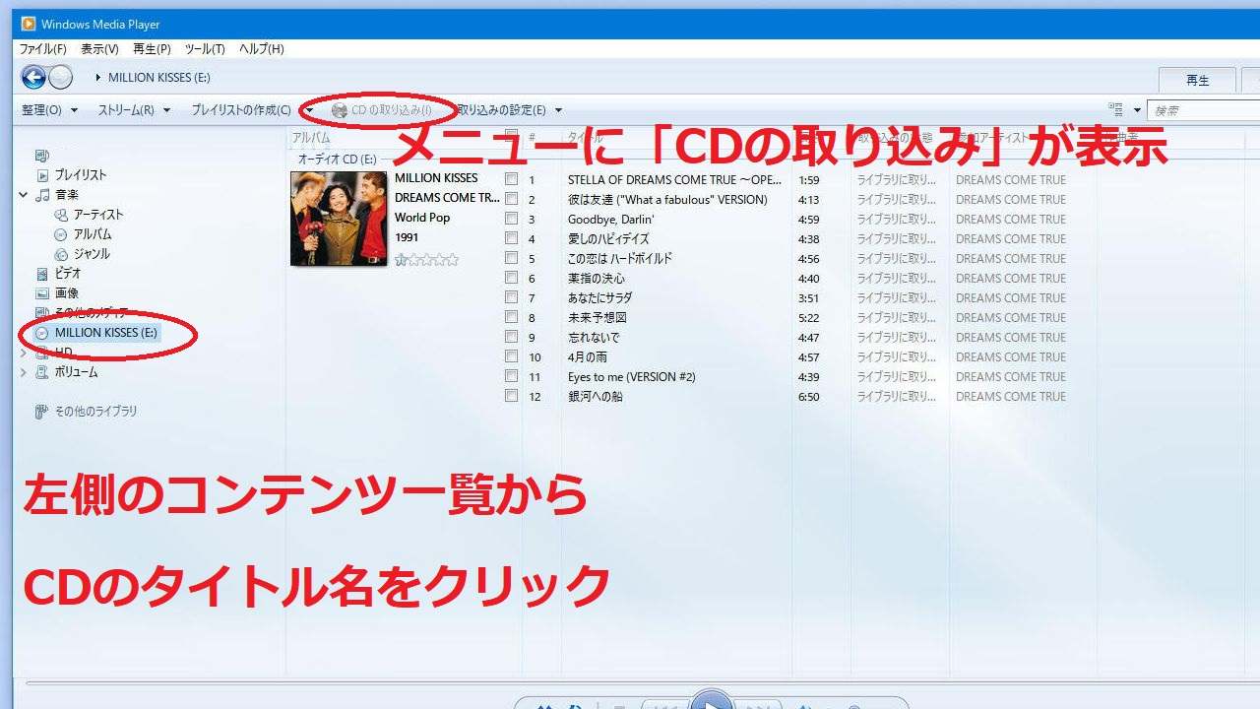Screen dimensions: 1260x709
Task: Open the 表示(V) menu
Action: [x=99, y=48]
